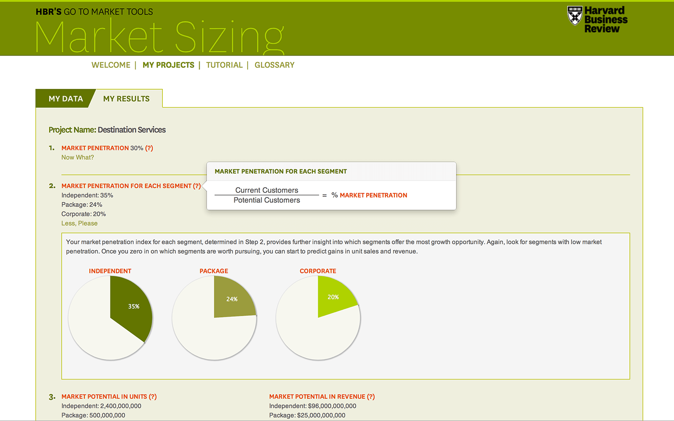Screen dimensions: 674x421
Task: Select the Package pie chart
Action: click(214, 318)
